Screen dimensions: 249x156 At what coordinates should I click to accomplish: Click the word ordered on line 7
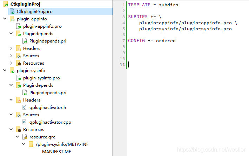(166, 41)
